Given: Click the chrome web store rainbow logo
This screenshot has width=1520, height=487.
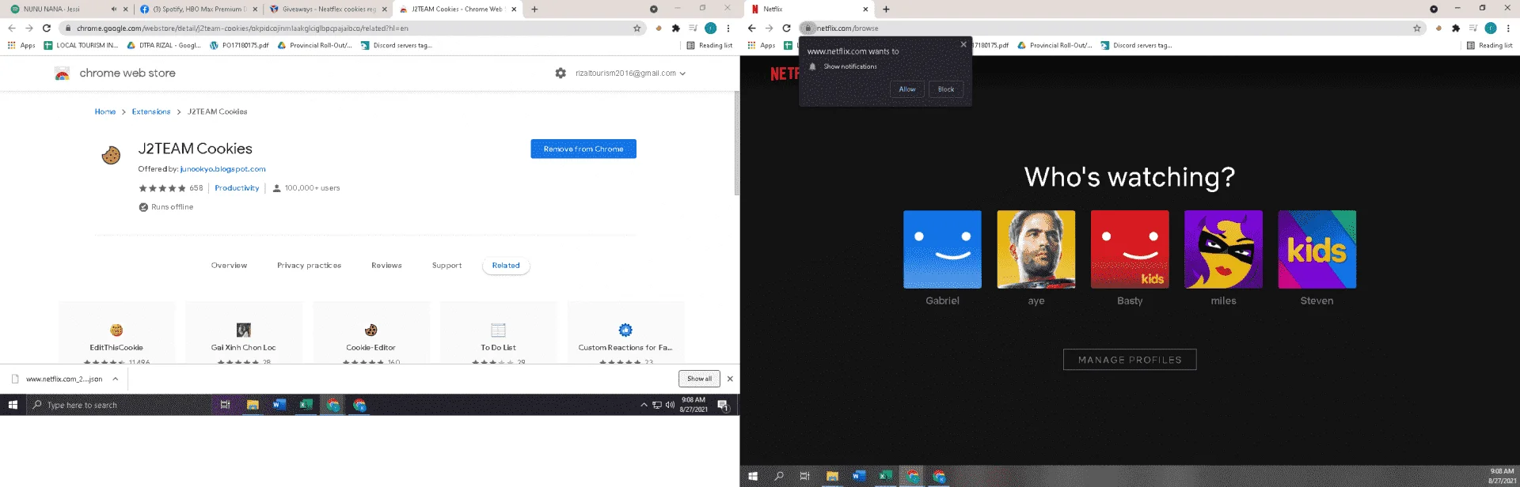Looking at the screenshot, I should coord(62,74).
